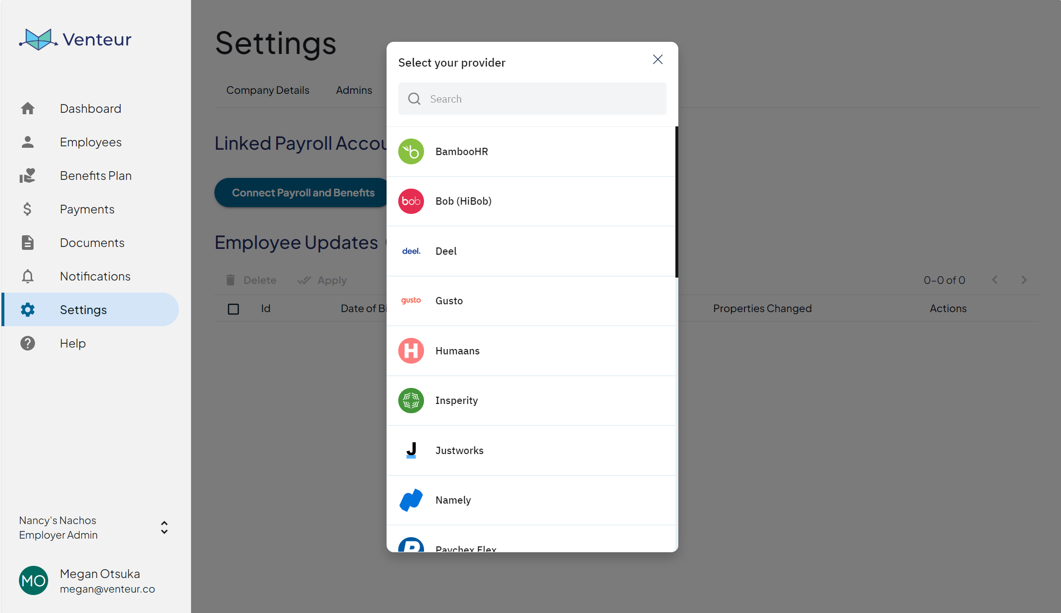Screen dimensions: 1061x613
Task: Select the BambooHR logo icon
Action: point(411,152)
